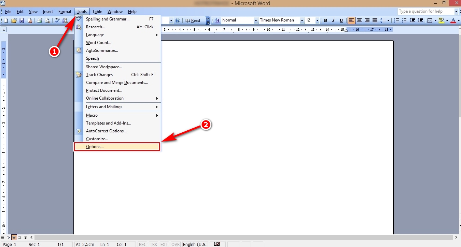Click the Read button

[193, 20]
